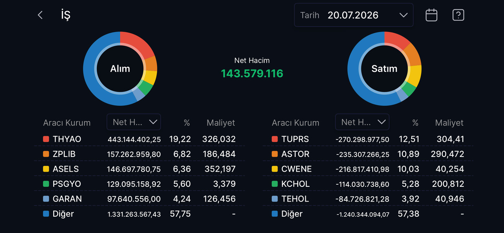Open Net H... dropdown in Satım table
The image size is (504, 233).
pos(362,122)
